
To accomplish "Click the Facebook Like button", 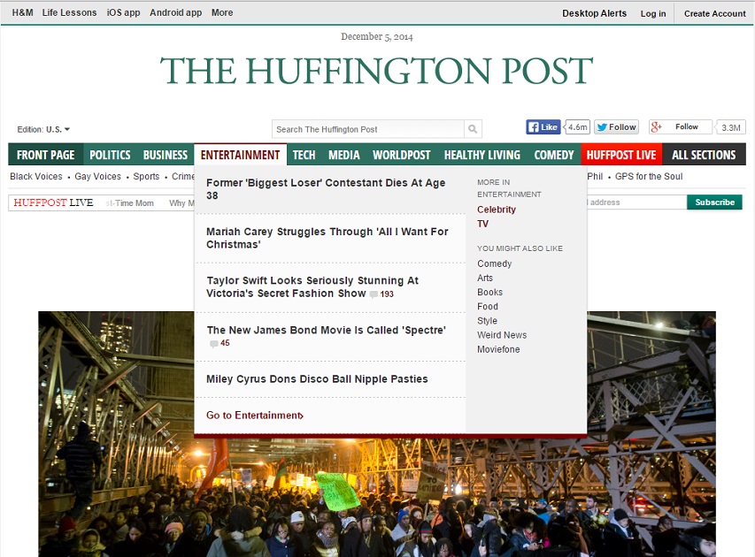I will tap(543, 126).
